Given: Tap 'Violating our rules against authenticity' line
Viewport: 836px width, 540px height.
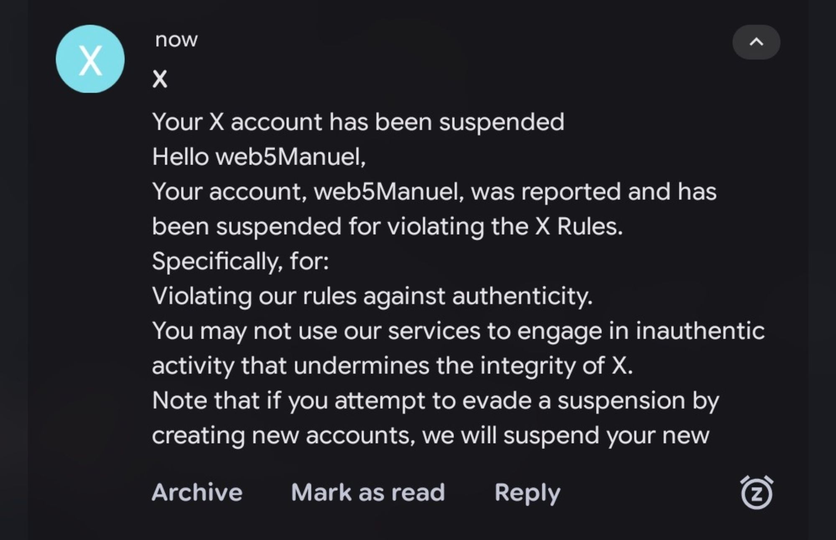Looking at the screenshot, I should 372,296.
